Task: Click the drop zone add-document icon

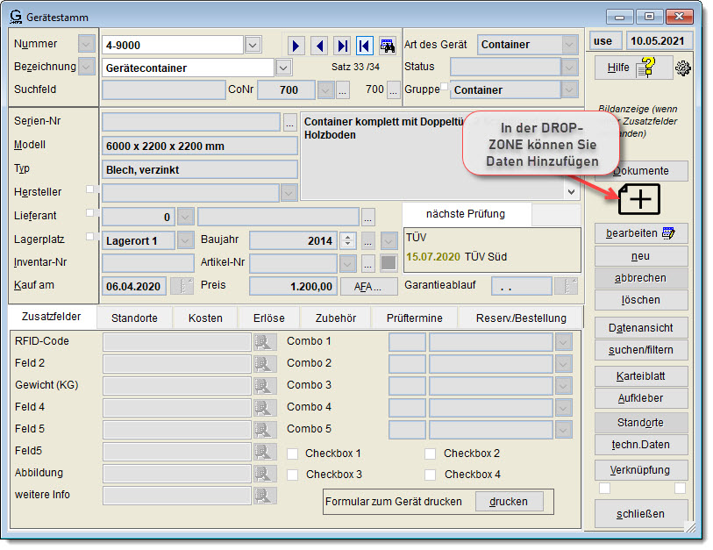Action: (641, 199)
